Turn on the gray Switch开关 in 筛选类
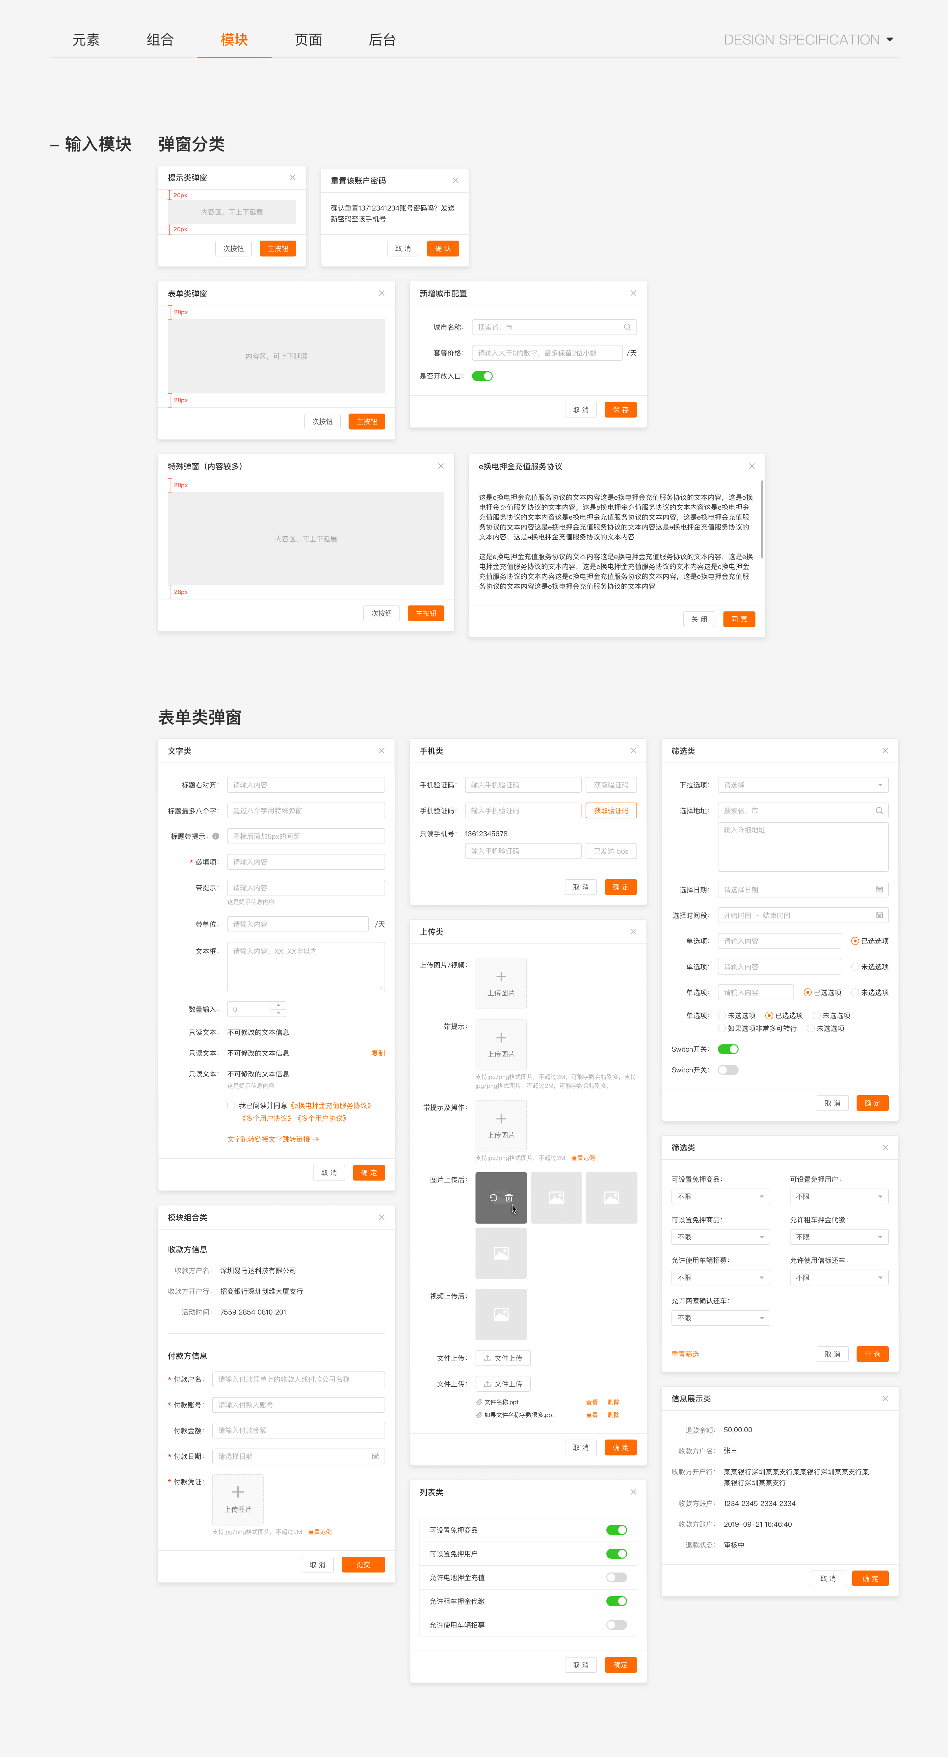 728,1069
